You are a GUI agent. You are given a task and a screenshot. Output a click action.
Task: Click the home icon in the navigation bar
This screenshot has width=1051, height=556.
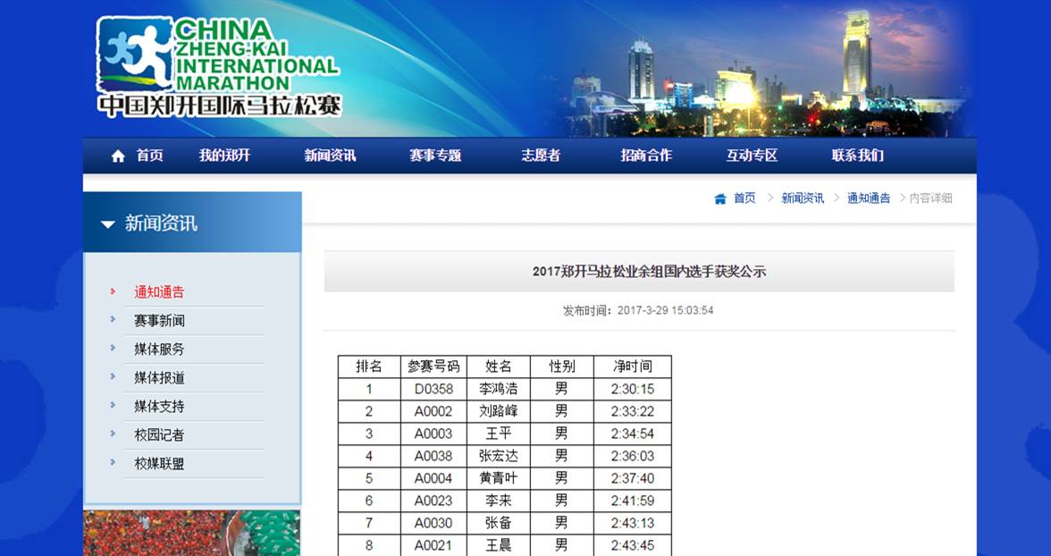(118, 156)
